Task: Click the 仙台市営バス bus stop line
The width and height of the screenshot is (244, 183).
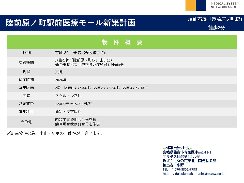Action: 89,65
